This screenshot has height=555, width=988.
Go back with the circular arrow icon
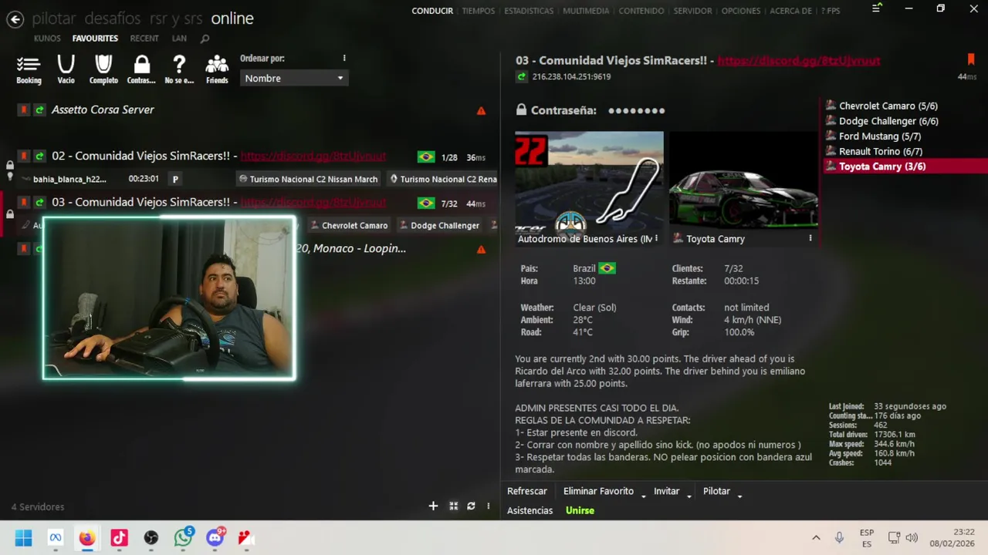click(15, 19)
